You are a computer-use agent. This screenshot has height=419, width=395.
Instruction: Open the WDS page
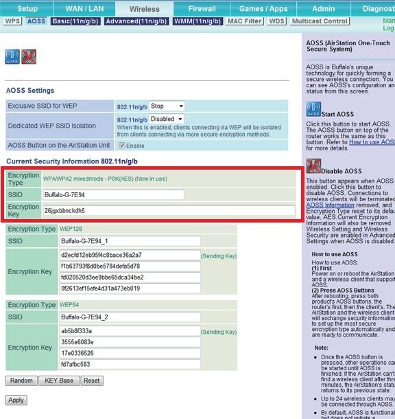tap(276, 21)
